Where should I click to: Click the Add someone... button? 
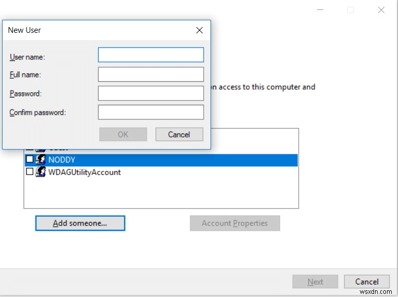pyautogui.click(x=80, y=223)
